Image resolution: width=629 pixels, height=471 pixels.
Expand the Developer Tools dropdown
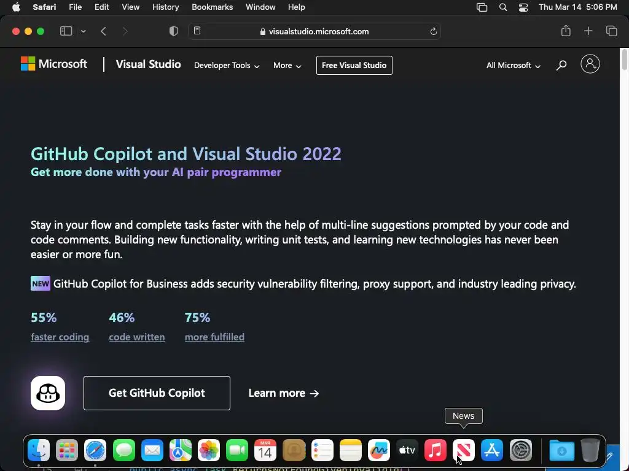pyautogui.click(x=227, y=65)
